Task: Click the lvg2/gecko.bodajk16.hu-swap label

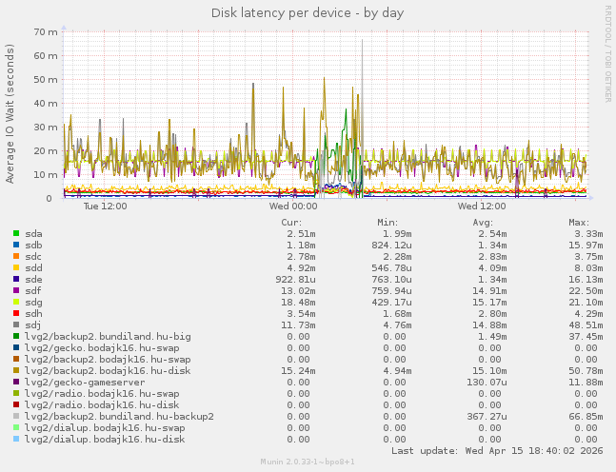Action: coord(102,348)
